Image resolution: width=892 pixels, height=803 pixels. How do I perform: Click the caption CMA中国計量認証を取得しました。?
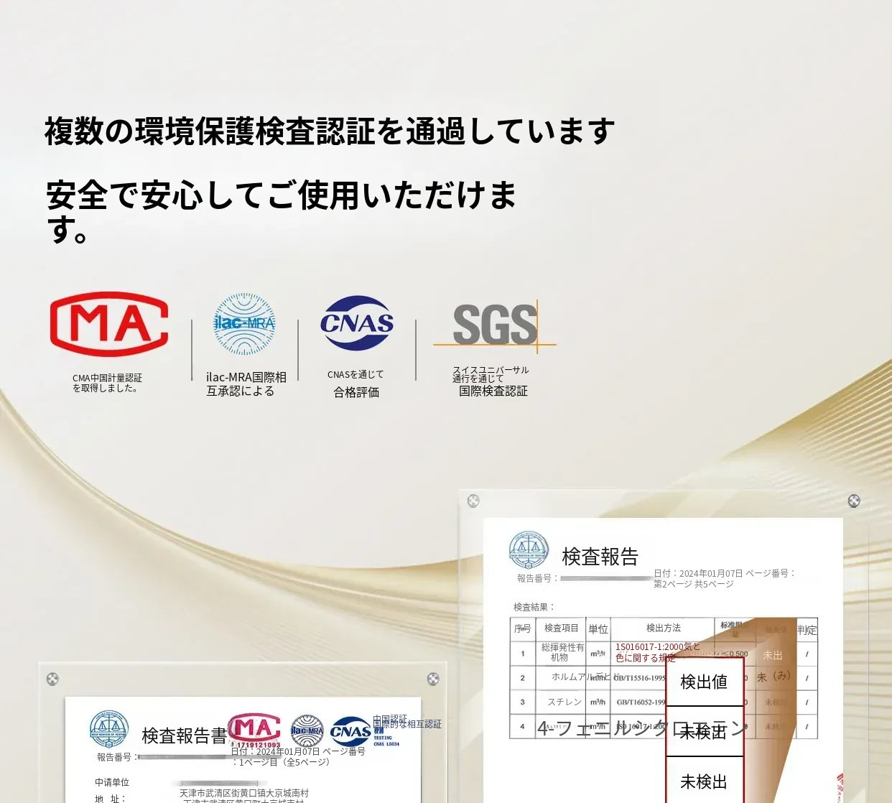107,383
